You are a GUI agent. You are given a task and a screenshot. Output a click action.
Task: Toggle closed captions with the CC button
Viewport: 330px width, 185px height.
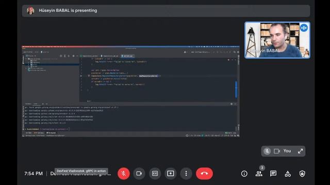[x=155, y=174]
